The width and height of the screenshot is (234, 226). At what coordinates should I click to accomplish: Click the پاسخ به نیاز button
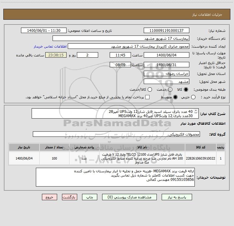(177, 197)
